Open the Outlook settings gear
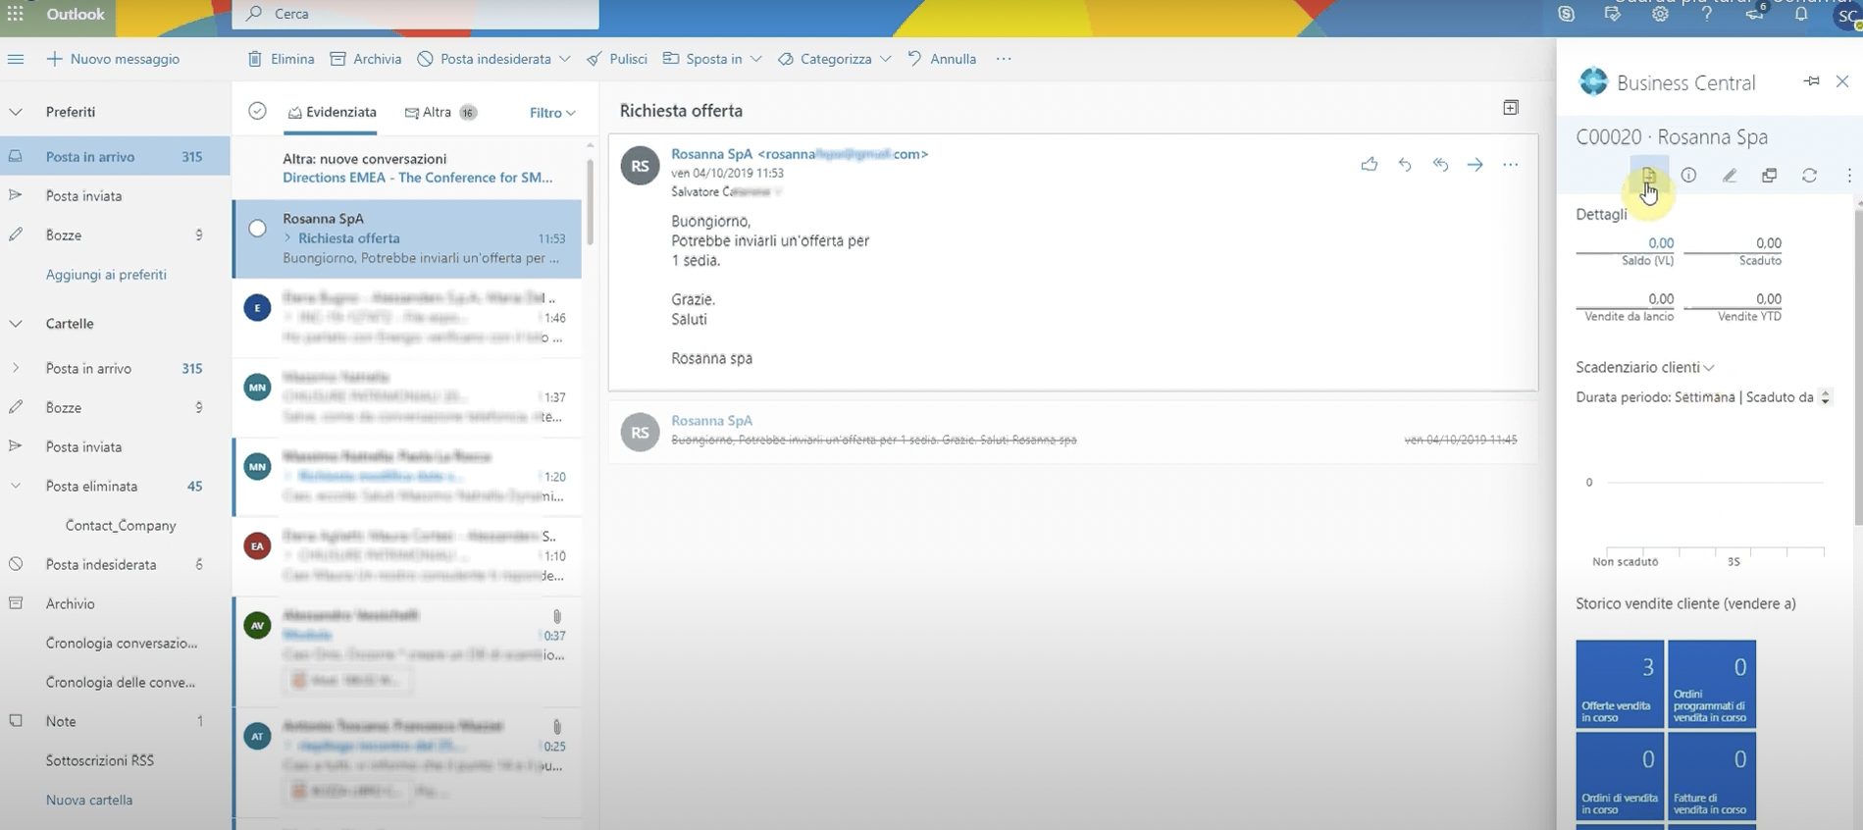Viewport: 1863px width, 830px height. [1660, 15]
